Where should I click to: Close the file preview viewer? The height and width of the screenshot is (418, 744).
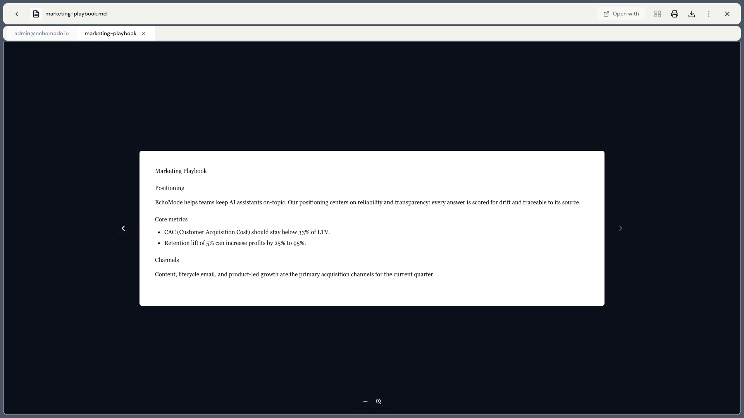point(727,14)
